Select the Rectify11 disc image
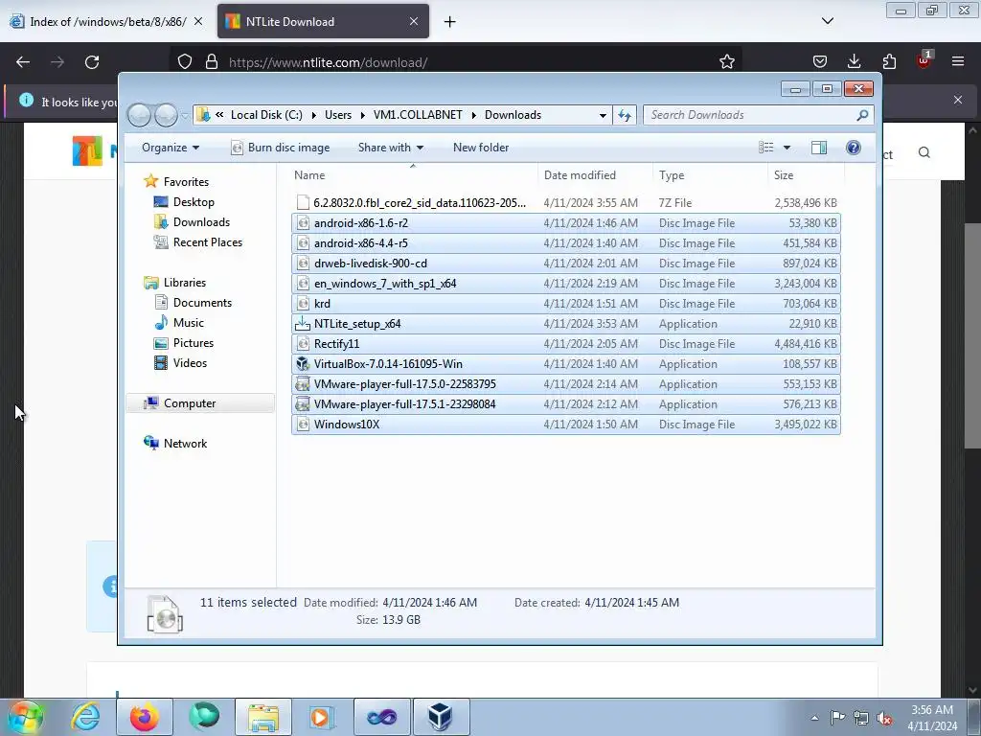This screenshot has height=736, width=981. tap(566, 344)
